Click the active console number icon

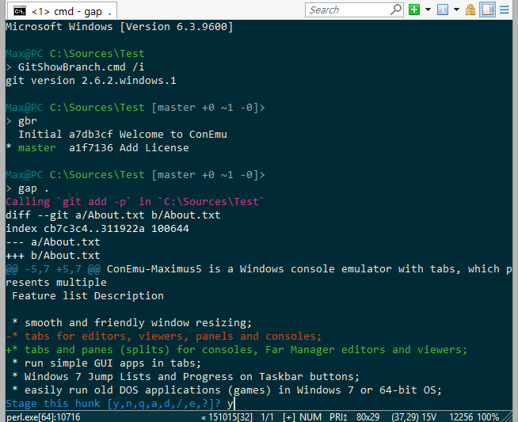tap(443, 10)
